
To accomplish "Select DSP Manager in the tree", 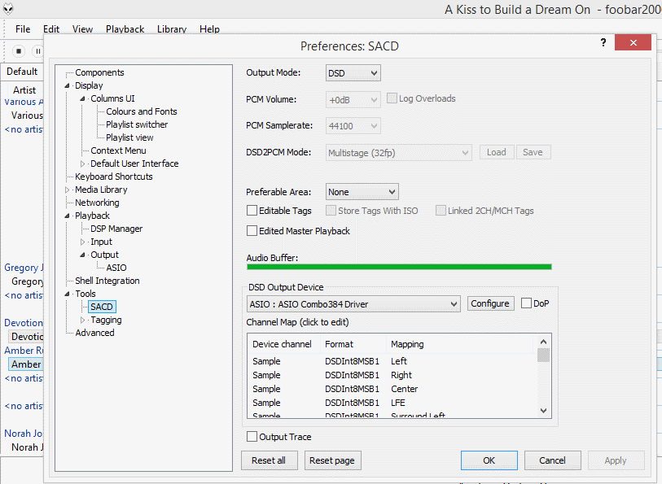I will (x=116, y=229).
